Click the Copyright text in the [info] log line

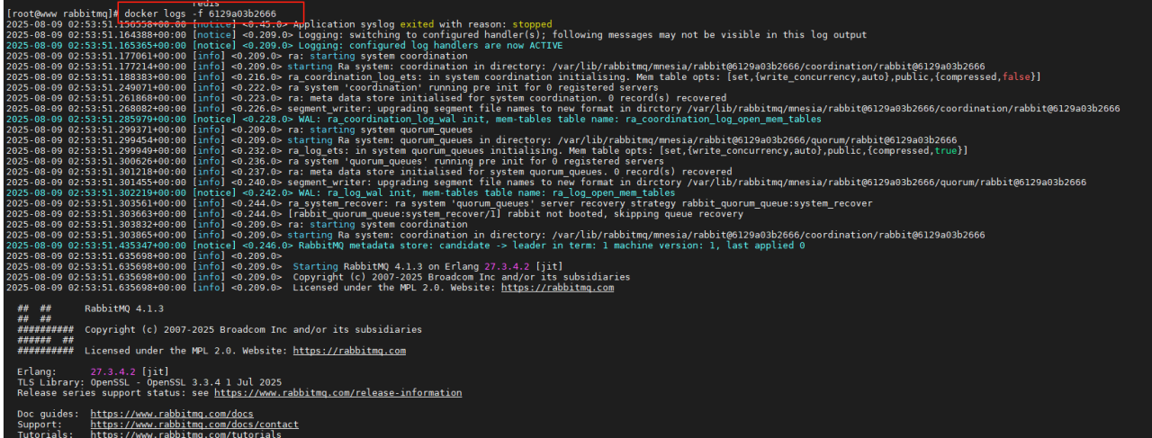click(x=462, y=277)
